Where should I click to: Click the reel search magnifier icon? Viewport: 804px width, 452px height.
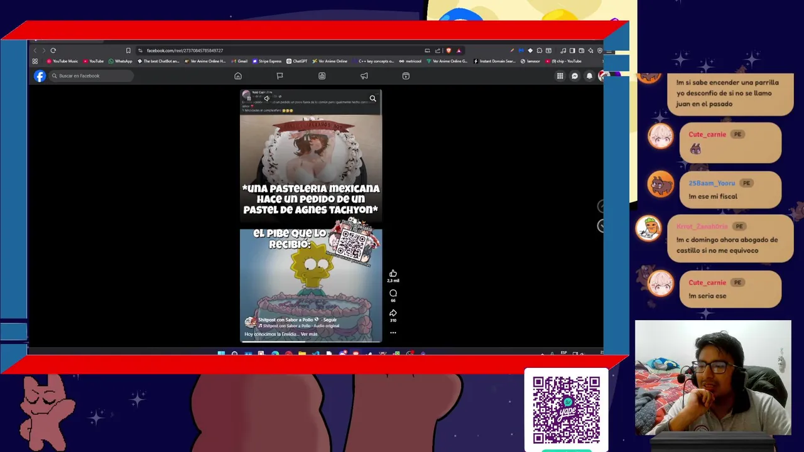(x=373, y=99)
